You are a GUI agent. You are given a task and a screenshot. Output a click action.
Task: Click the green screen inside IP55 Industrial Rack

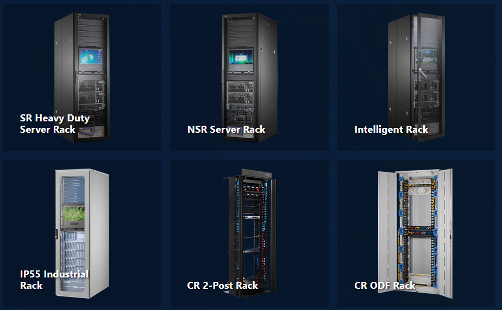coord(74,214)
